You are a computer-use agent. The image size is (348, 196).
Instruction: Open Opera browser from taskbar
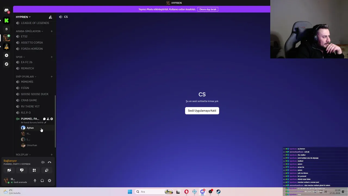click(186, 192)
